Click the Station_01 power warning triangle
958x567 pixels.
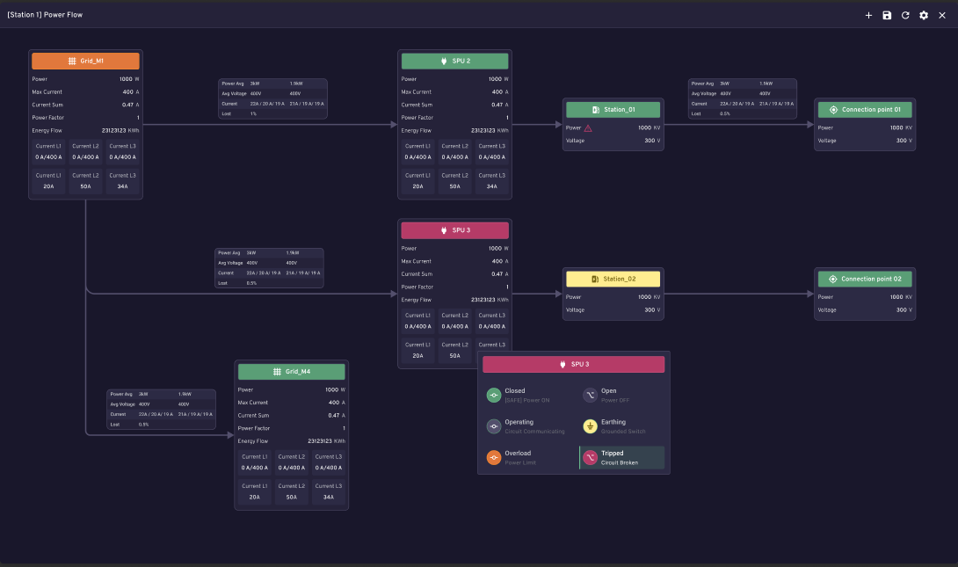point(588,128)
